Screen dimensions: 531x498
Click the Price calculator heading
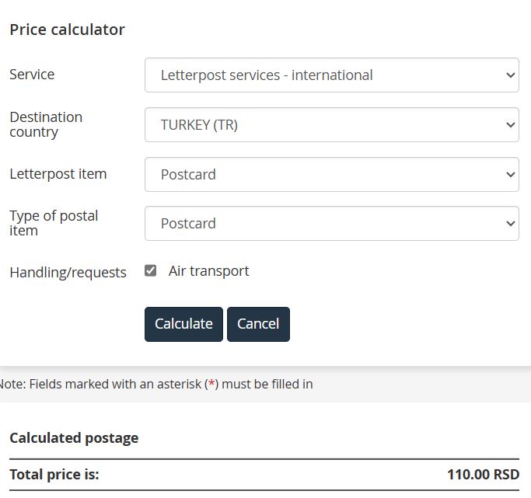point(67,30)
